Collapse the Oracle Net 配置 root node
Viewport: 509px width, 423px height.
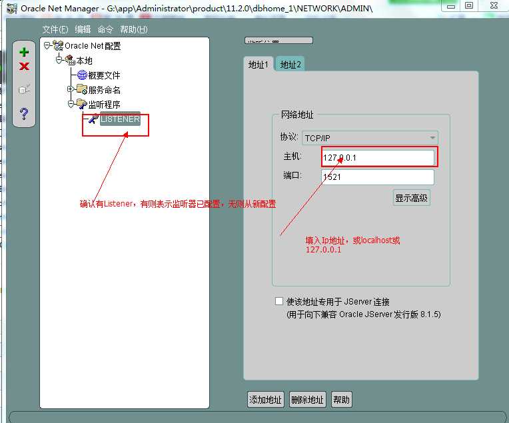47,46
